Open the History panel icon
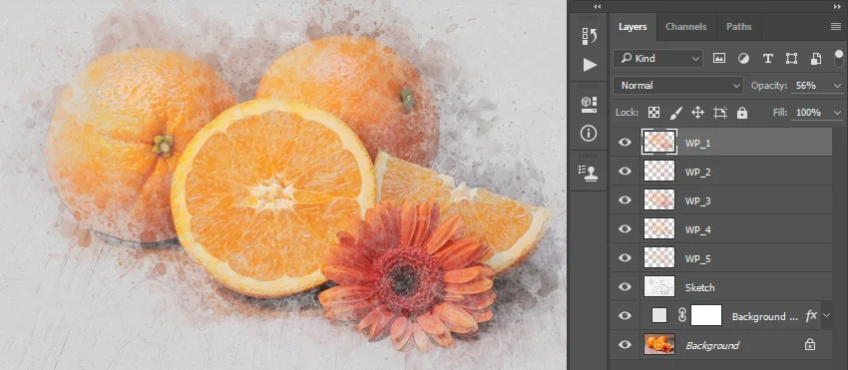Screen dimensions: 848x370 [589, 36]
